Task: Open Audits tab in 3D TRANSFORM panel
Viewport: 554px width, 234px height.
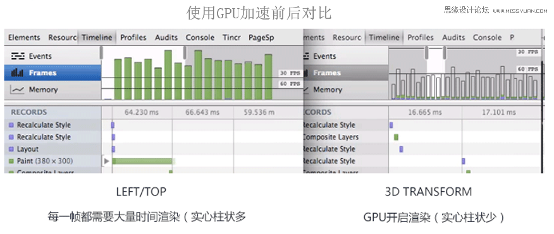Action: (453, 37)
